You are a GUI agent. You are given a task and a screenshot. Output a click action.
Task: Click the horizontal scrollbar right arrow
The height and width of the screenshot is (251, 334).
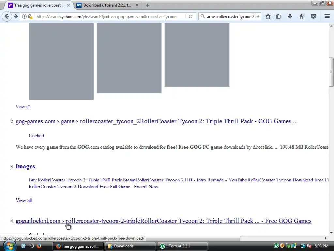click(x=326, y=238)
